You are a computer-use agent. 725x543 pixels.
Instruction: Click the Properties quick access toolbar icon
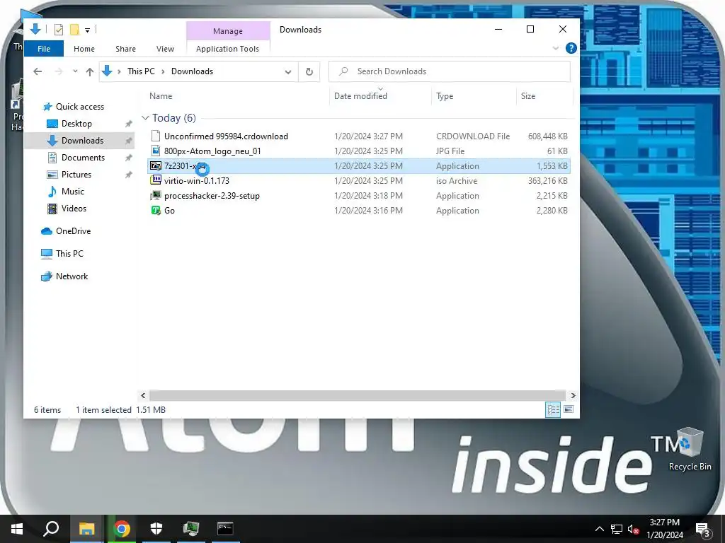(59, 30)
